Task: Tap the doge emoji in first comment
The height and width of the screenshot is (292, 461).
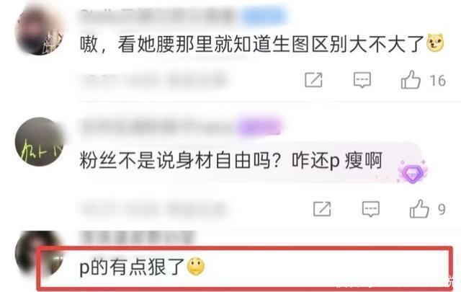Action: click(435, 43)
